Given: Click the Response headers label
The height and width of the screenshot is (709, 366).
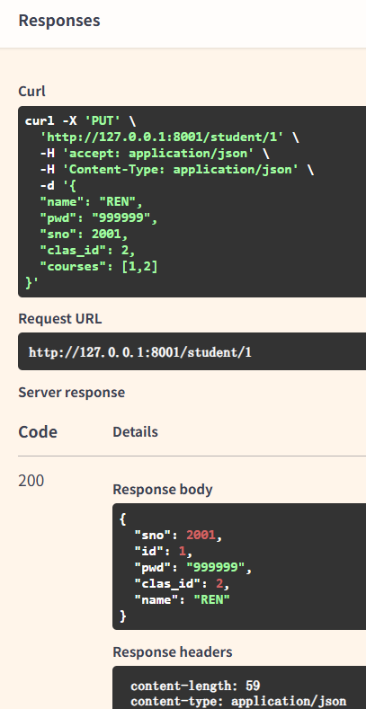Looking at the screenshot, I should click(x=173, y=652).
